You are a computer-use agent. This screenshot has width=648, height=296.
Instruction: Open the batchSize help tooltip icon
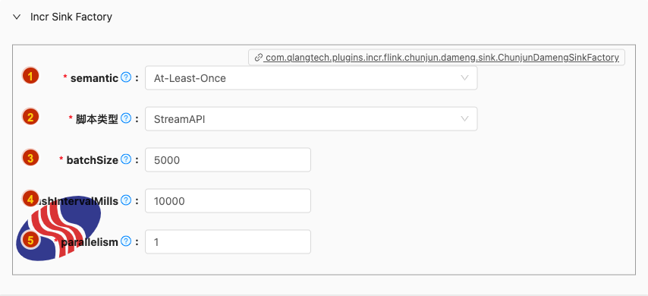(126, 159)
